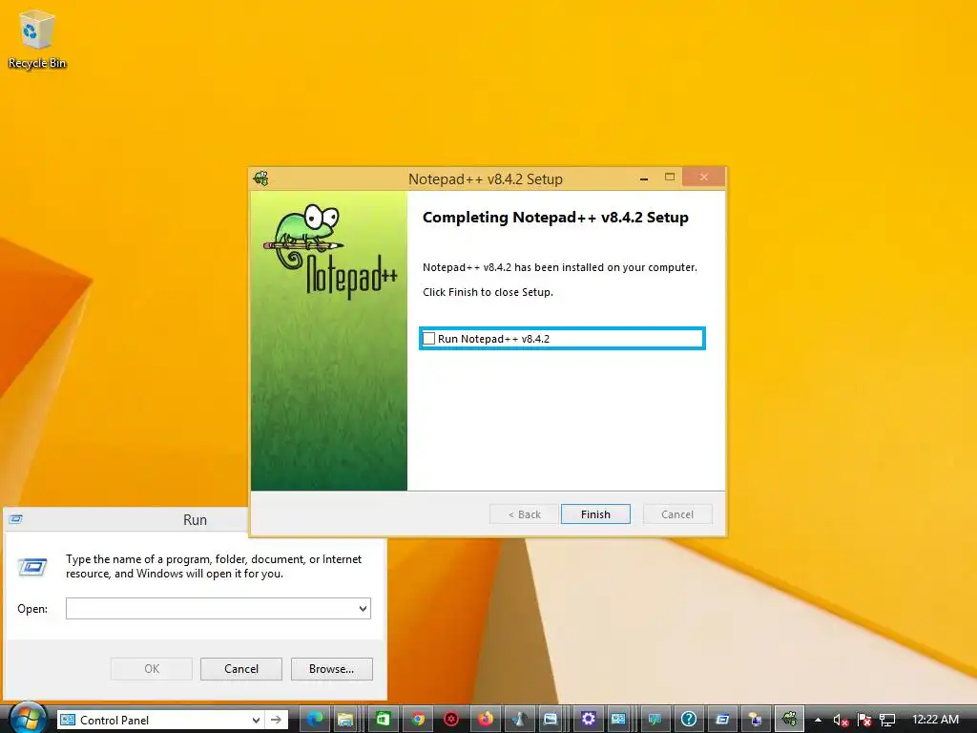
Task: Click the blue window-panel taskbar icon
Action: click(x=551, y=720)
